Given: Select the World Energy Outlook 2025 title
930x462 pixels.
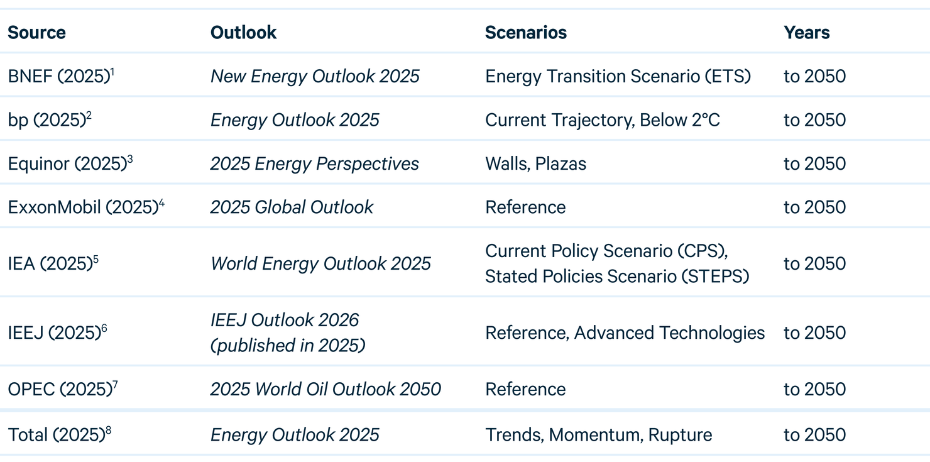Looking at the screenshot, I should tap(320, 263).
